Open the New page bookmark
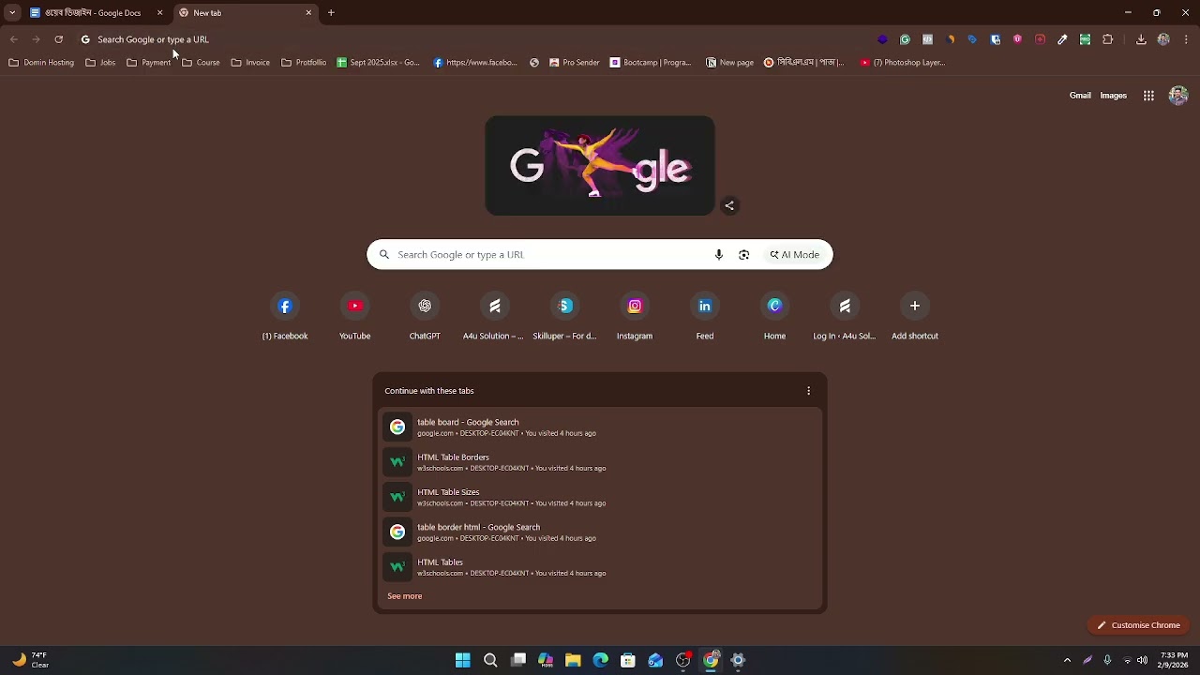The image size is (1200, 675). (729, 63)
